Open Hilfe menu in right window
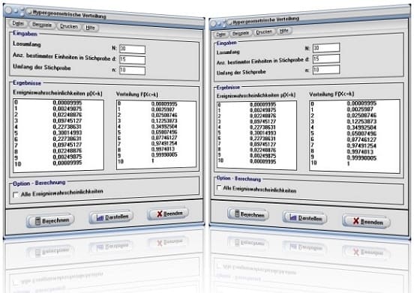 click(283, 31)
